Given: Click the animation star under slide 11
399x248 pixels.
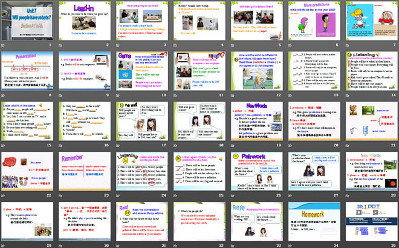Looking at the screenshot, I should 175,96.
